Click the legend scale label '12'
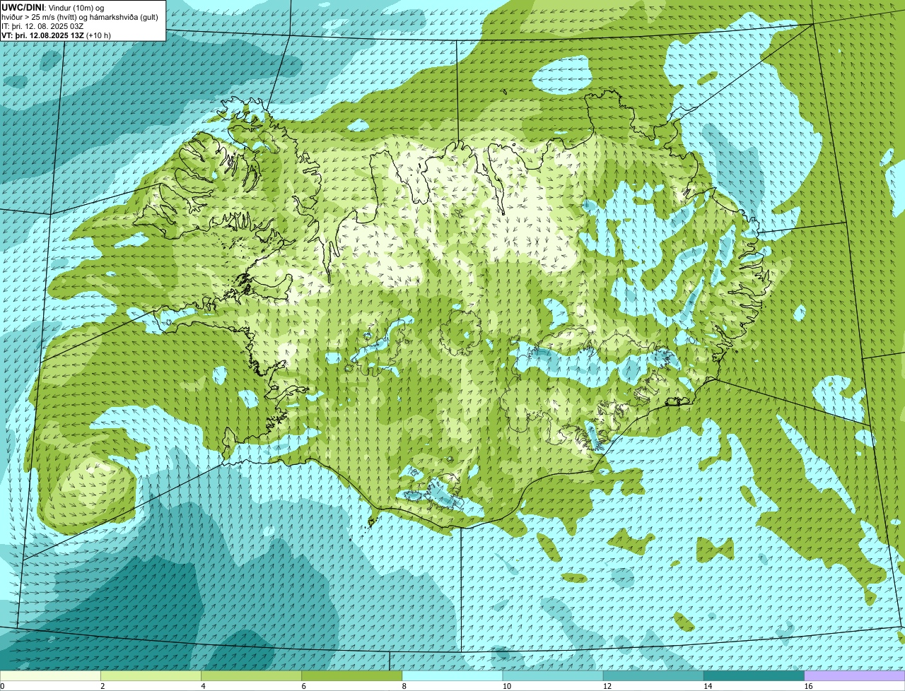905x691 pixels. 607,686
